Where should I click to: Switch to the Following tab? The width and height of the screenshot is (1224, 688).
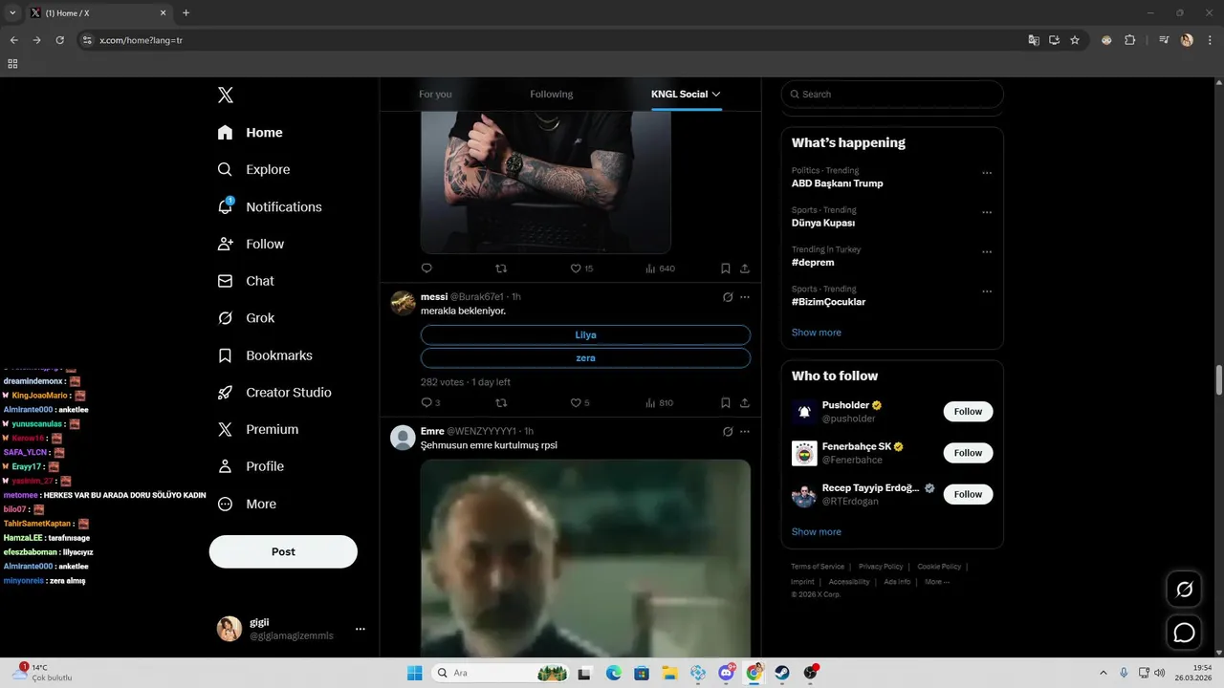click(x=552, y=95)
